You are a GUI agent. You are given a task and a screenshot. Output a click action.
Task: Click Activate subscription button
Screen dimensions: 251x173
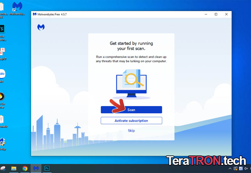pyautogui.click(x=131, y=121)
